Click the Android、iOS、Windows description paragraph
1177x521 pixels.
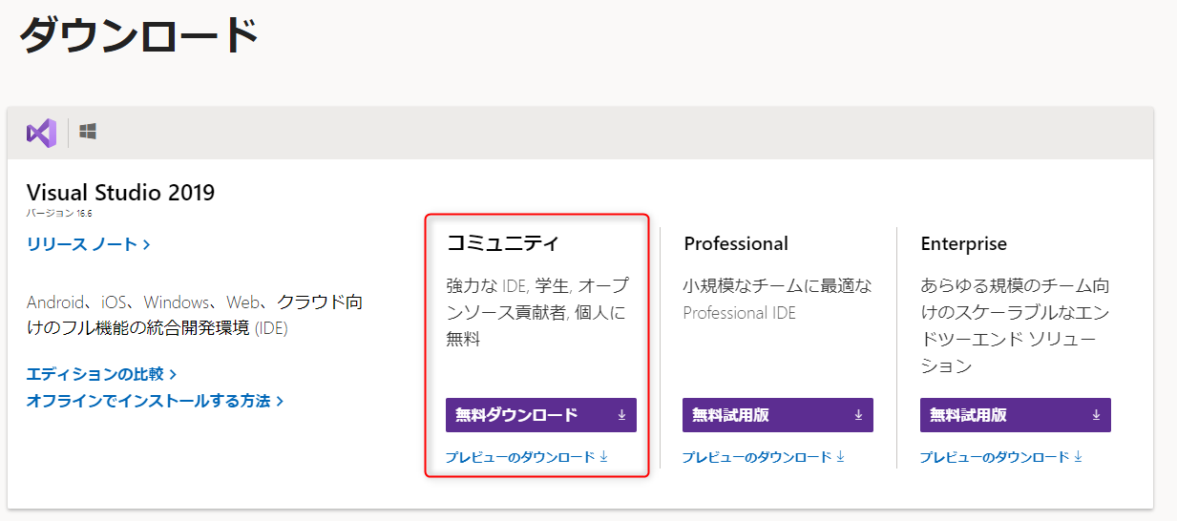[195, 315]
